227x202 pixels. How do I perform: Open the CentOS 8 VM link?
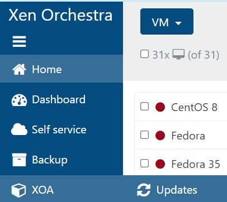tap(194, 107)
